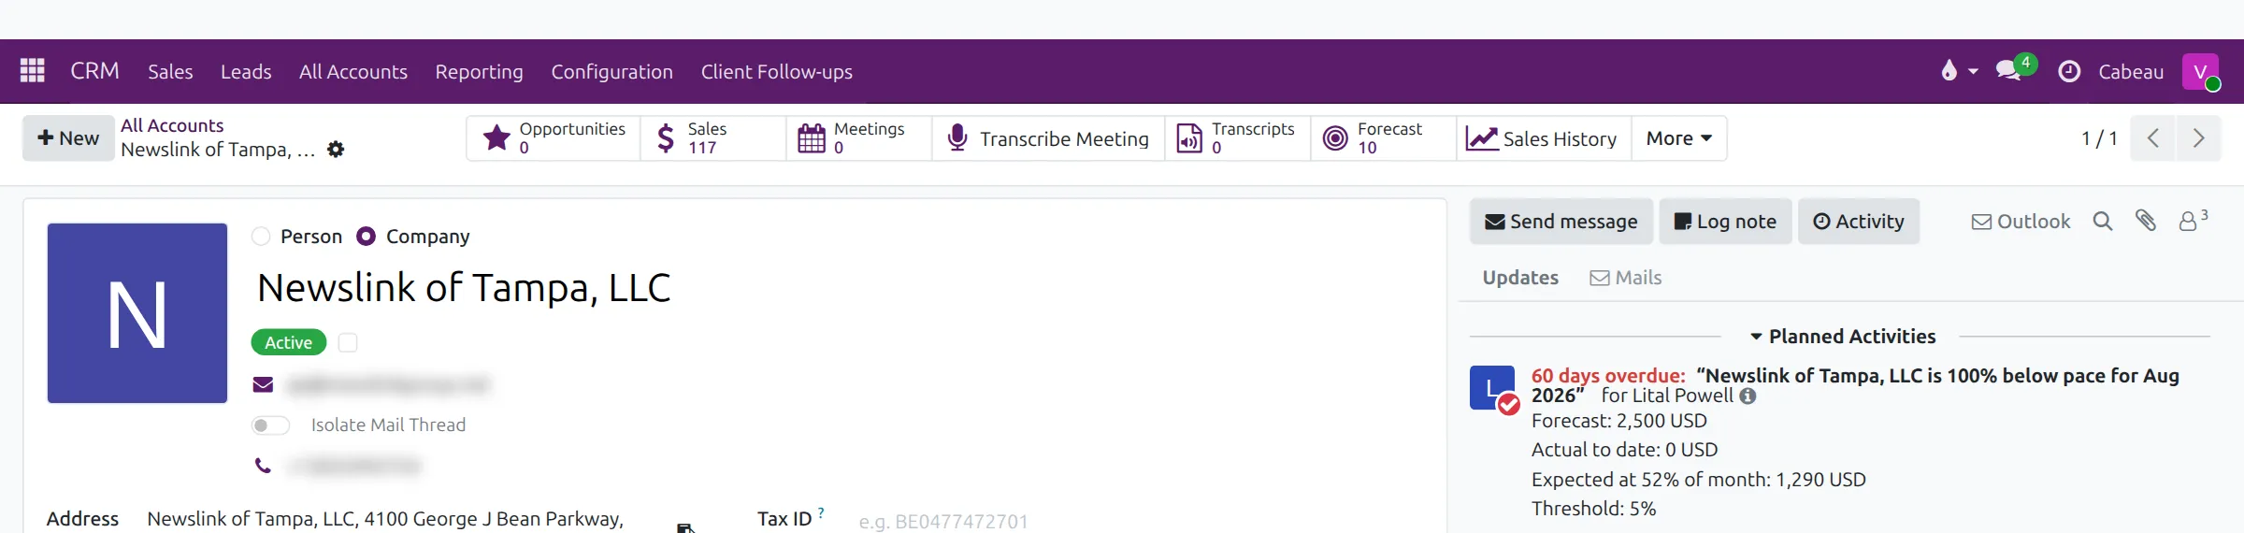Open Forecast 10 target stat button
Image resolution: width=2244 pixels, height=533 pixels.
(1384, 138)
